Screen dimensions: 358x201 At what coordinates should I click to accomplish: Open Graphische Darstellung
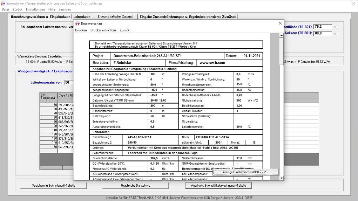tap(135, 186)
